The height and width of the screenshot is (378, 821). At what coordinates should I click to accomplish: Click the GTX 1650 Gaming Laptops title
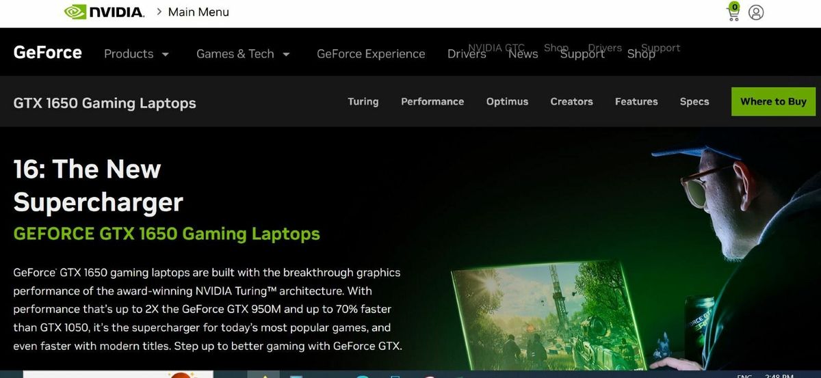tap(105, 103)
